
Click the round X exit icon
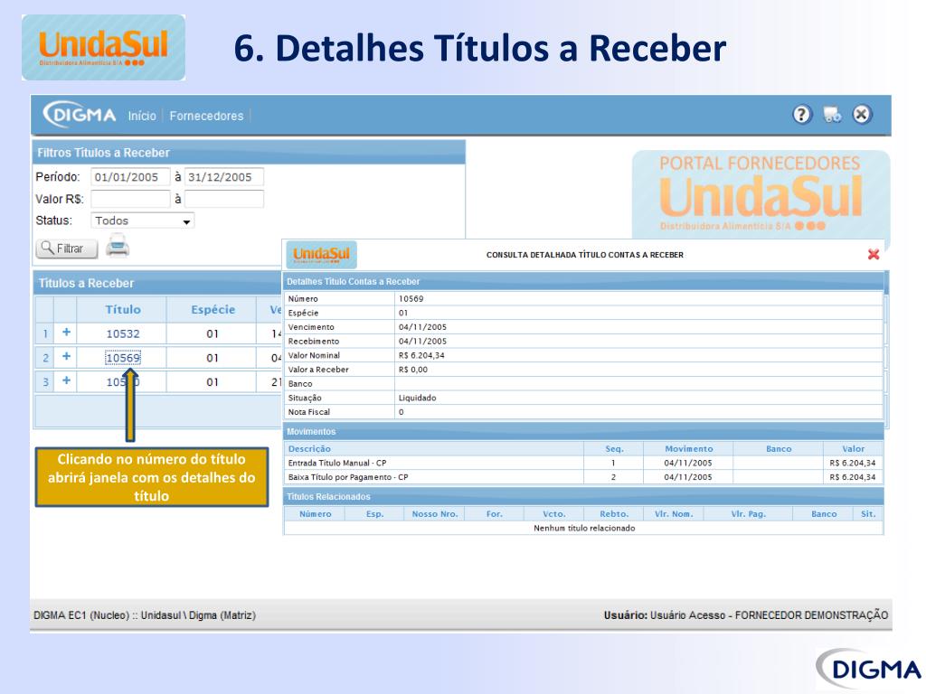[862, 114]
